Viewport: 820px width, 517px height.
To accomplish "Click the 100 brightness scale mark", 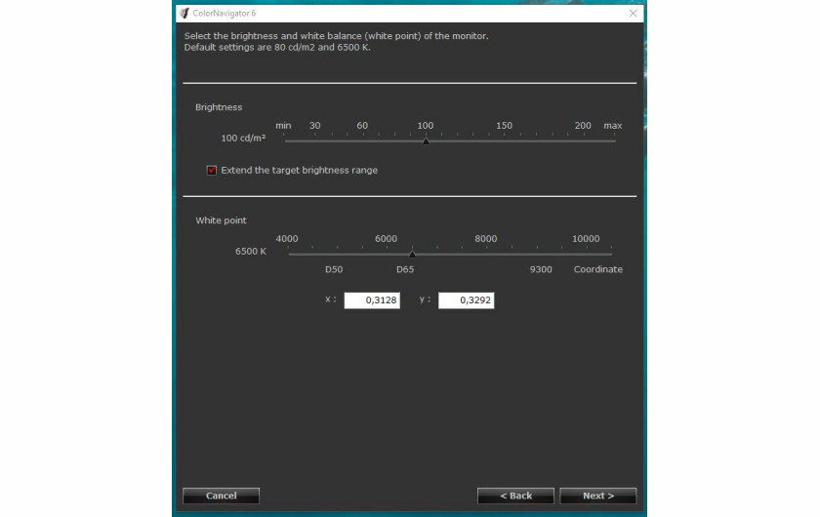I will click(x=426, y=126).
